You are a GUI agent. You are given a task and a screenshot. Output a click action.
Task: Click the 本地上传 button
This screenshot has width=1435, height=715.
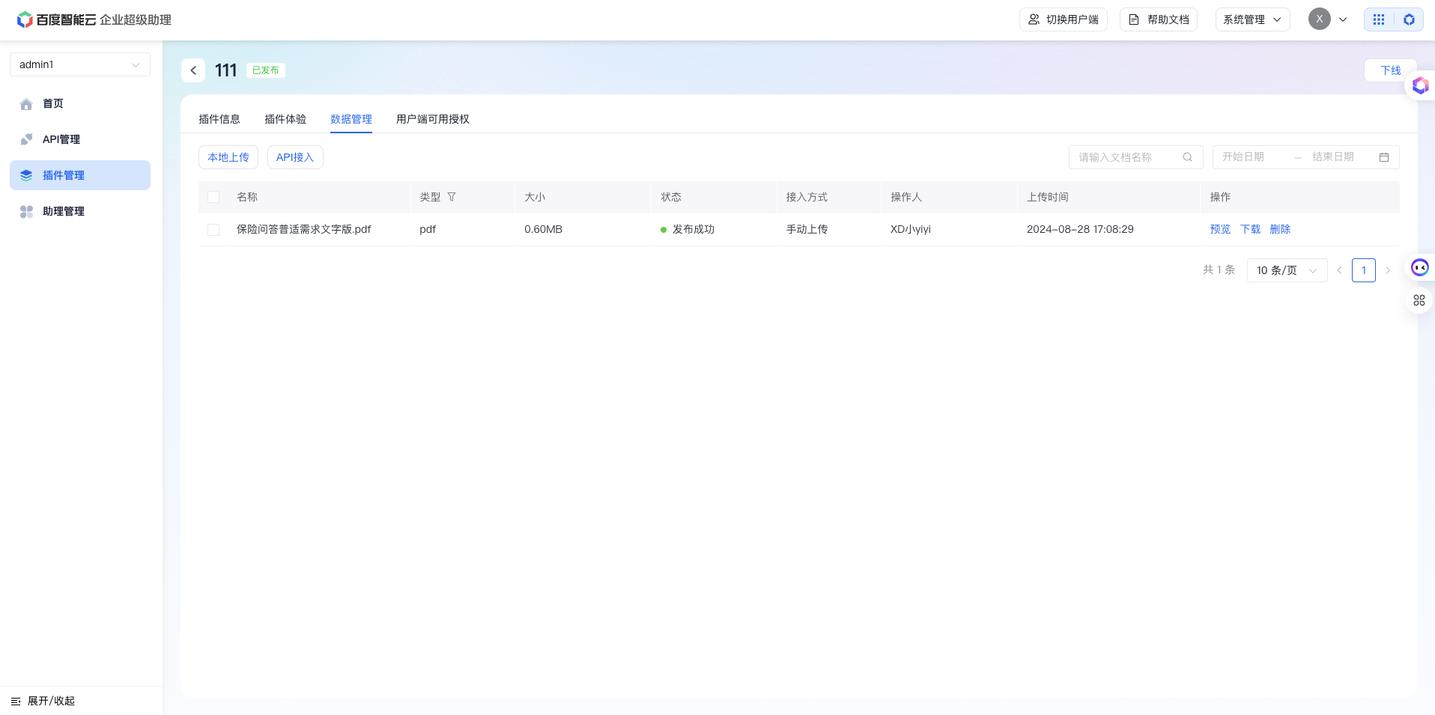pyautogui.click(x=228, y=157)
